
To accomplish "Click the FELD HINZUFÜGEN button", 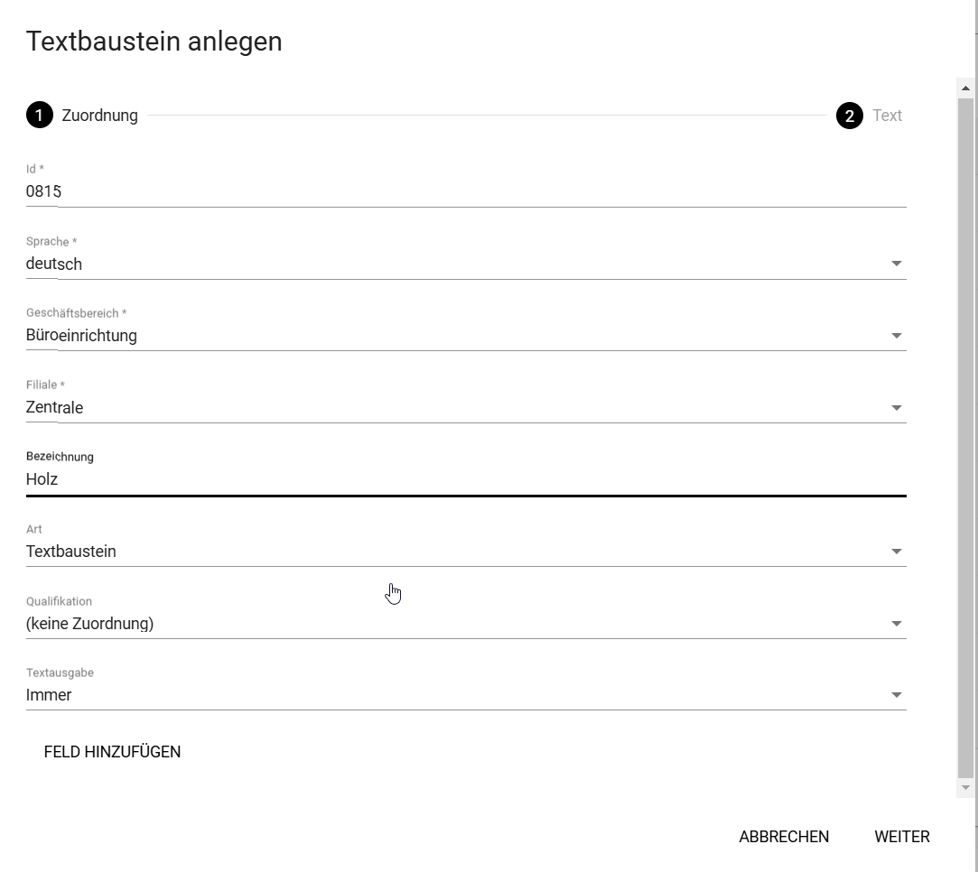I will click(112, 752).
